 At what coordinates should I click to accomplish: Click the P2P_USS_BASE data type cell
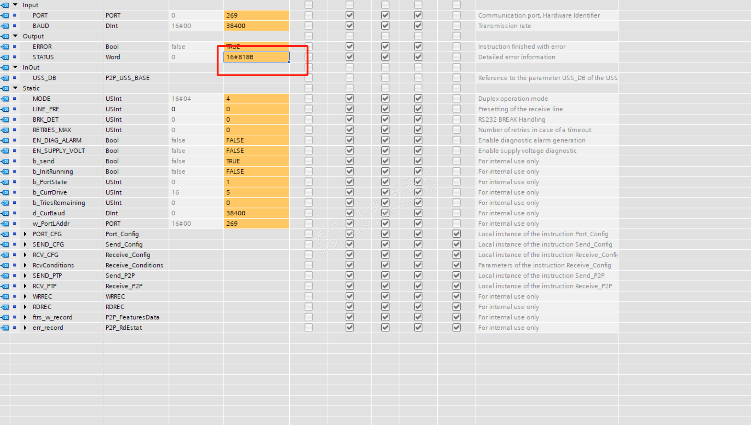point(128,78)
